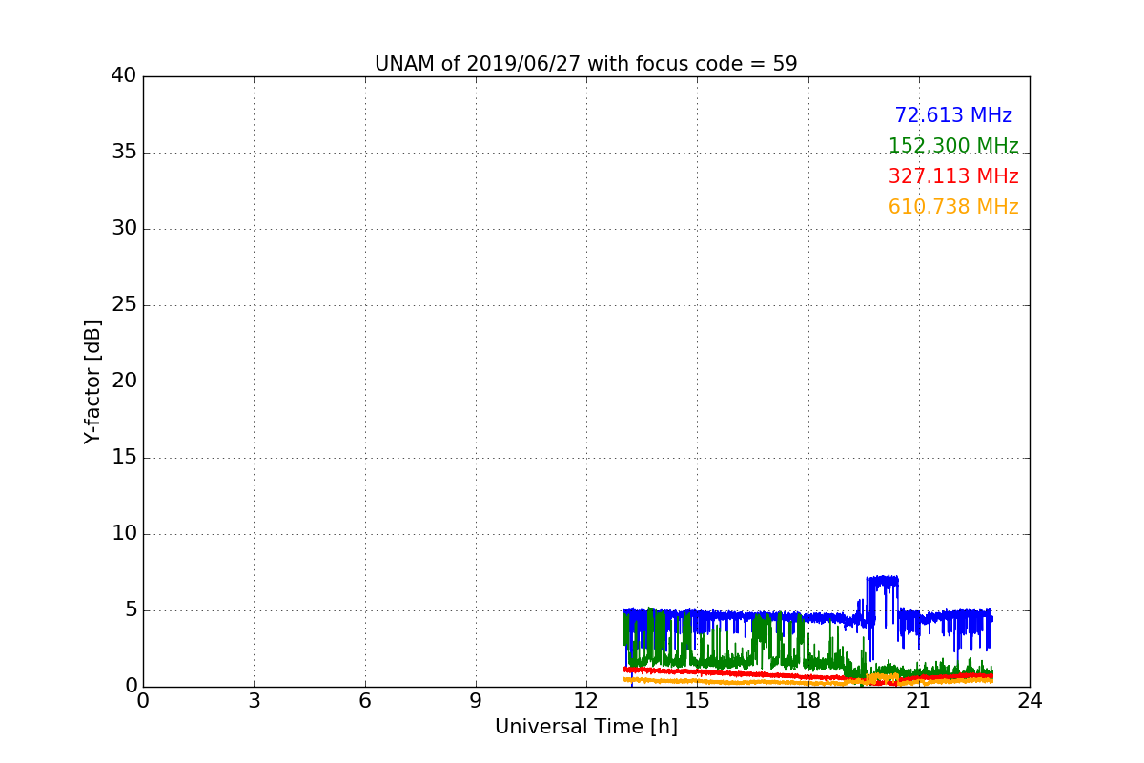
Task: Click the 'Y-factor [dB]' axis label
Action: (x=92, y=381)
